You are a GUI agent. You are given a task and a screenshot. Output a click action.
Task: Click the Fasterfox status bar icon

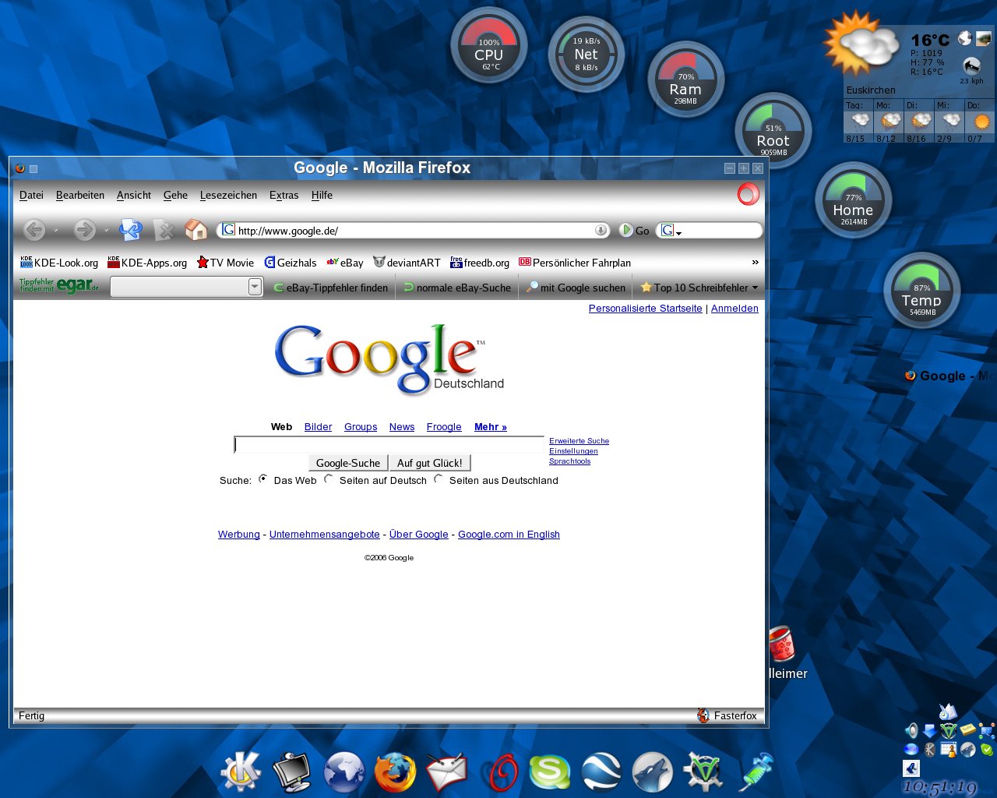point(703,715)
